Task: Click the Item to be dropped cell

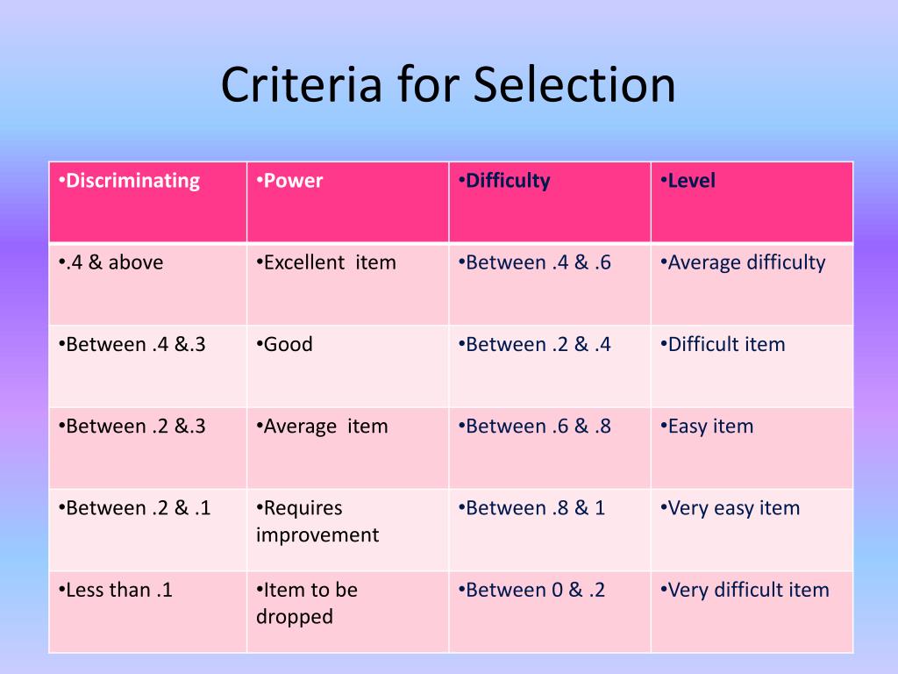Action: 347,612
